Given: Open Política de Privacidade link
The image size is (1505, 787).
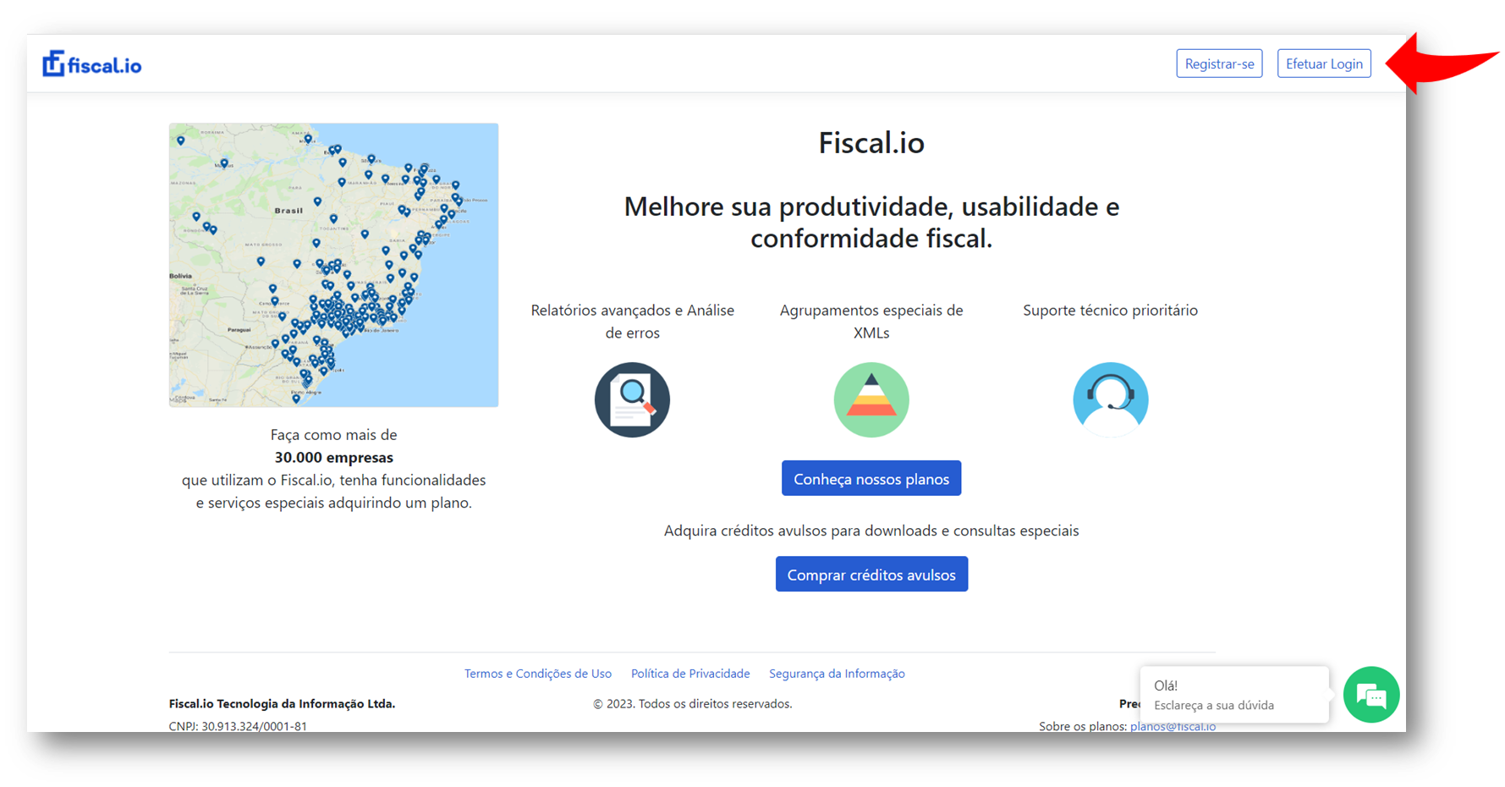Looking at the screenshot, I should pos(690,674).
